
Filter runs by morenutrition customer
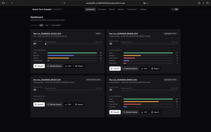tap(56, 25)
